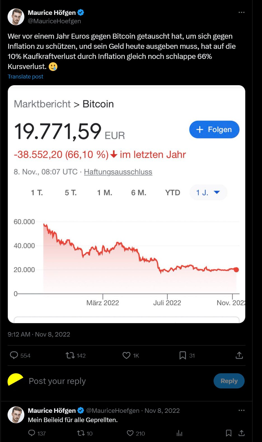The width and height of the screenshot is (262, 442).
Task: Open the main post's more options menu
Action: (x=241, y=13)
